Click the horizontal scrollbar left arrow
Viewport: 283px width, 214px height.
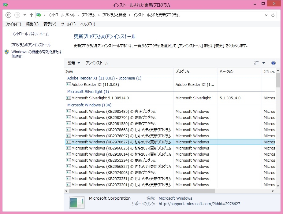(66, 191)
